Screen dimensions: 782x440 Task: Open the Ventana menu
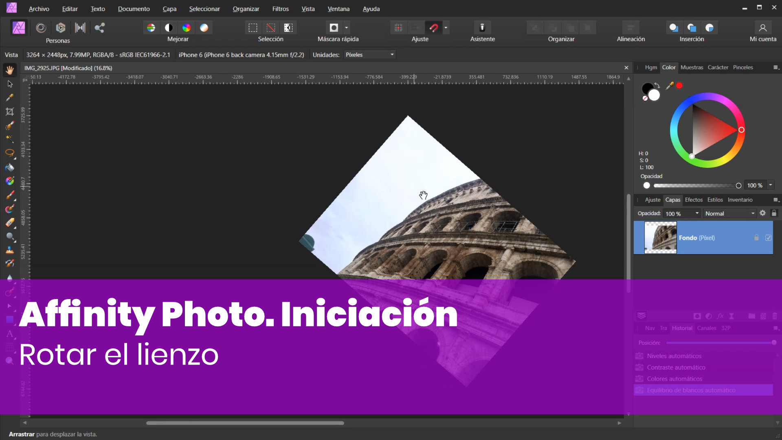click(338, 9)
